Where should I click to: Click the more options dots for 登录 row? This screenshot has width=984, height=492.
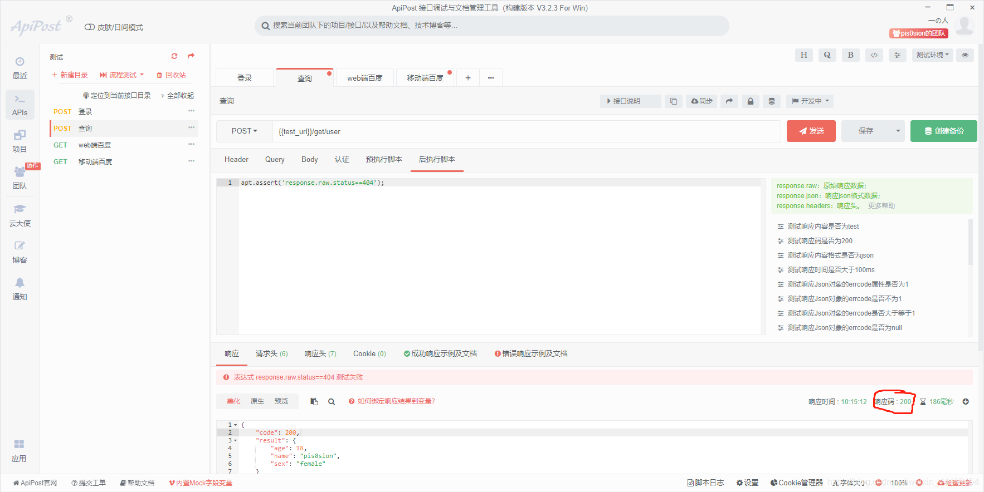(192, 111)
